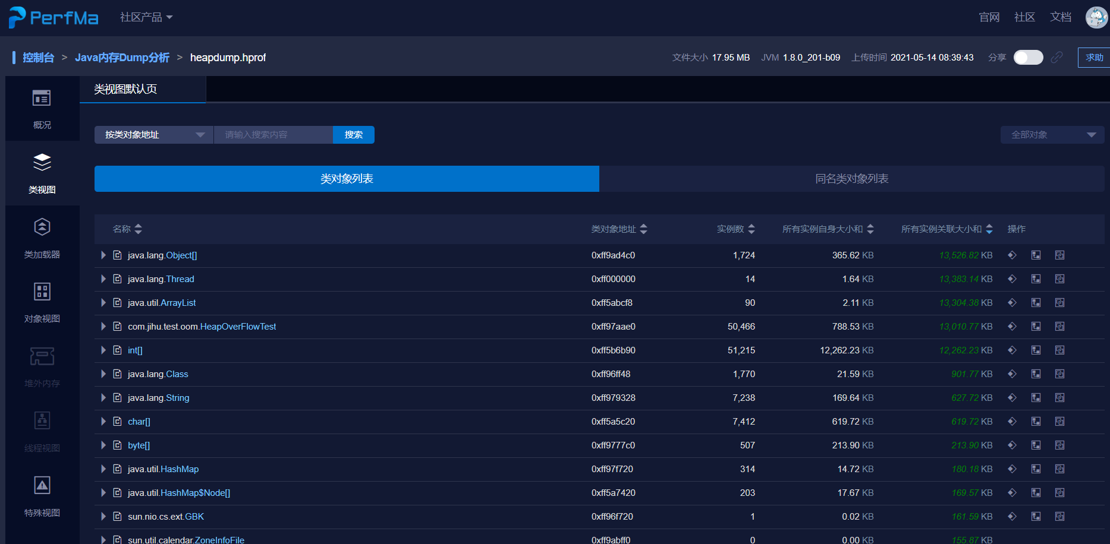1110x544 pixels.
Task: Click the PerfMa logo
Action: point(54,18)
